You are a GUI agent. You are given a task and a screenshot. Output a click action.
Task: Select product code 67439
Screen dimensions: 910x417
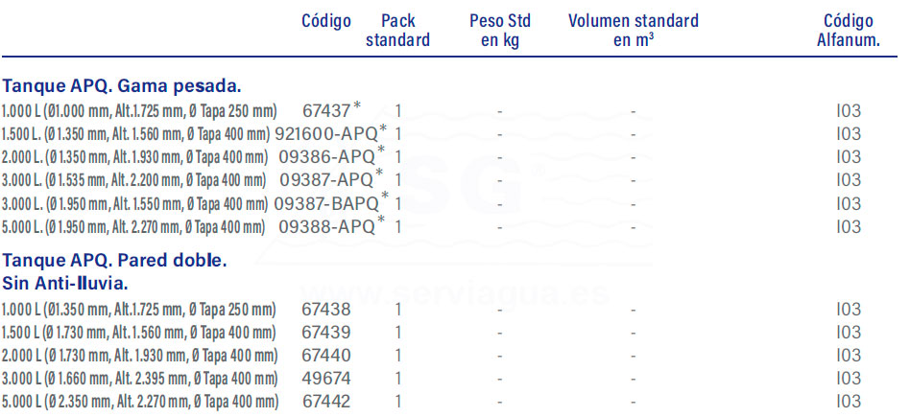click(x=326, y=333)
